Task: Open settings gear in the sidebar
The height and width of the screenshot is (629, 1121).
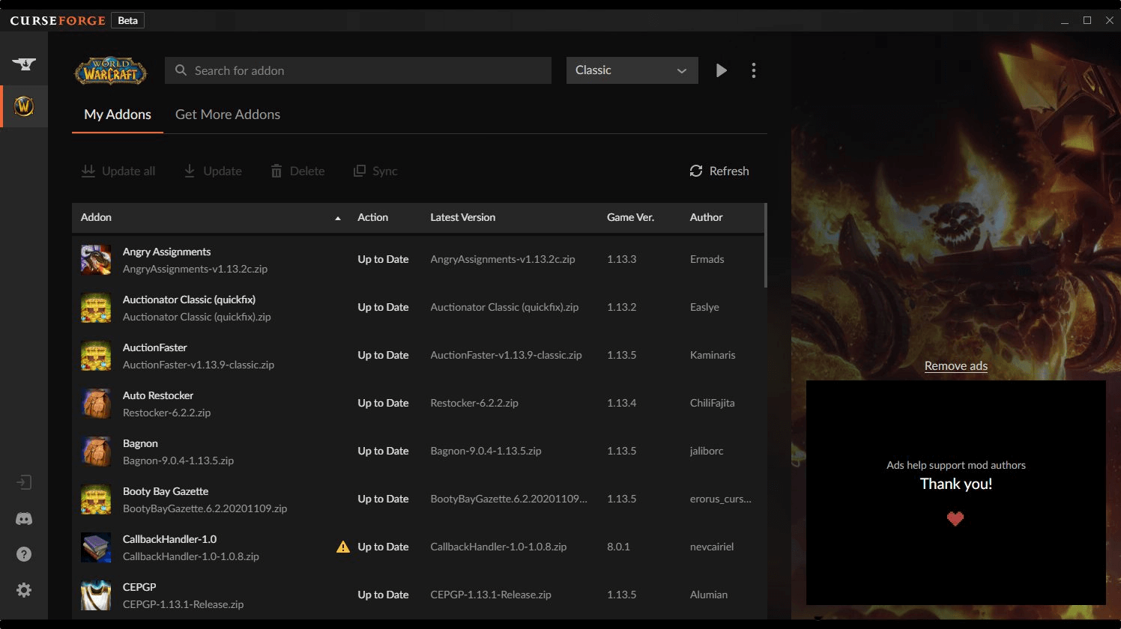Action: tap(24, 590)
